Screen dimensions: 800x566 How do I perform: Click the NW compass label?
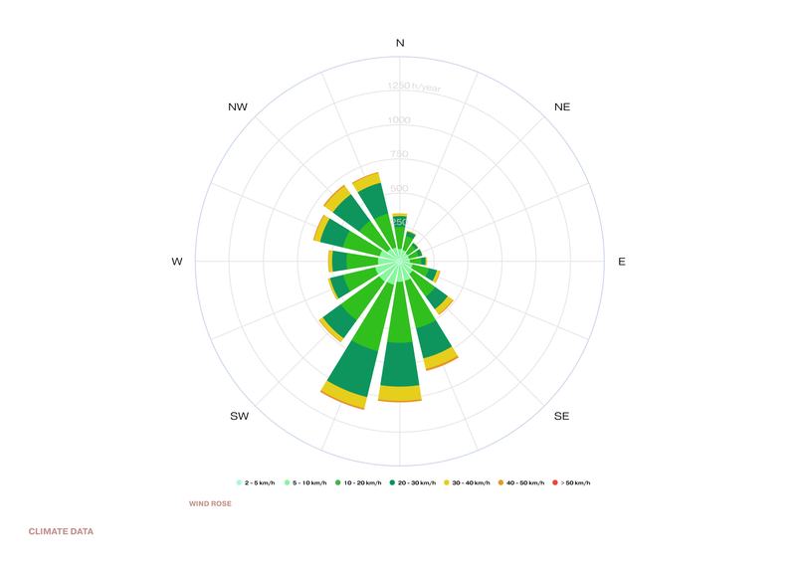tap(238, 107)
